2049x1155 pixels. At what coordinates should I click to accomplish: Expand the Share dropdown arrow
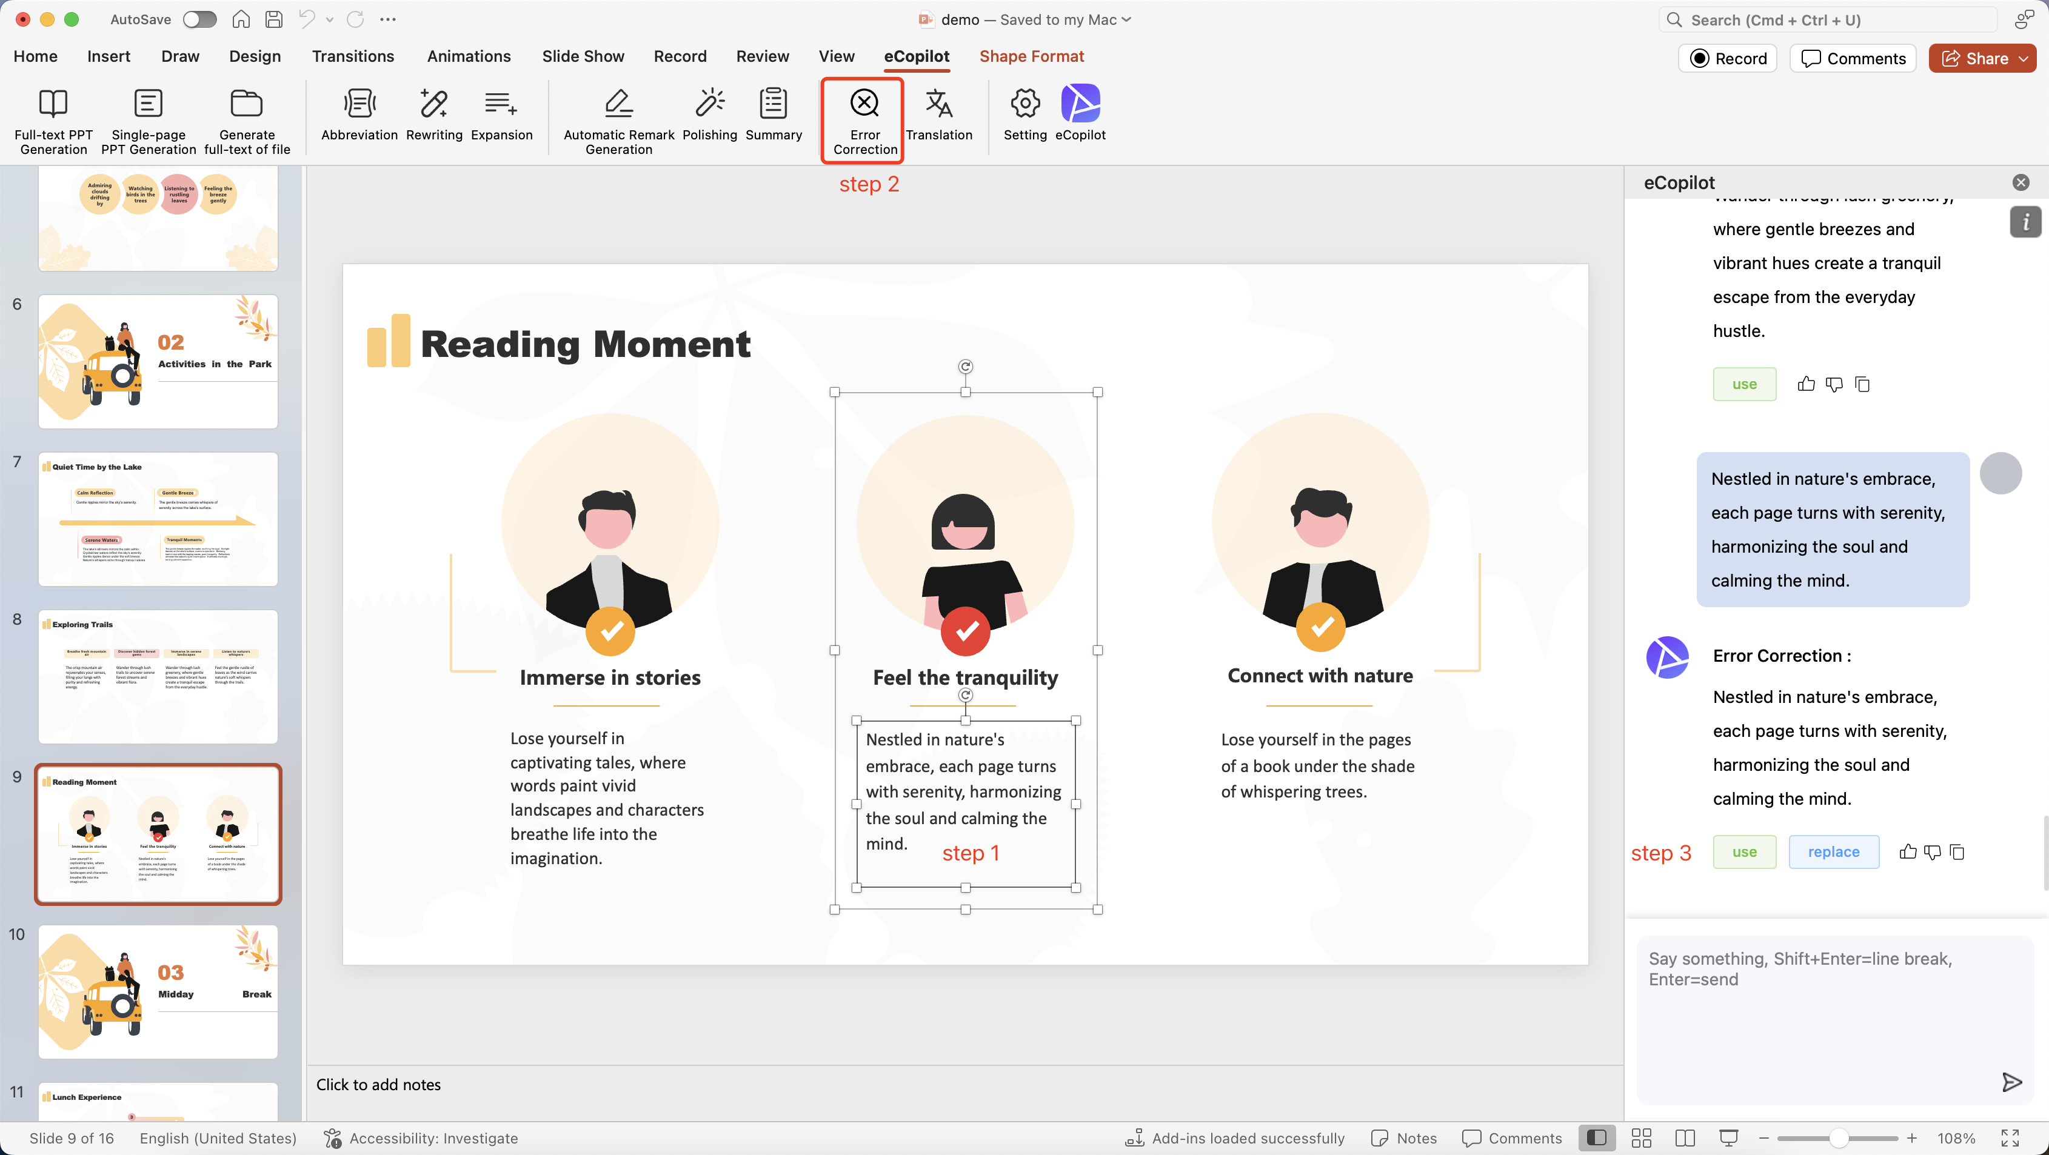click(x=2024, y=58)
